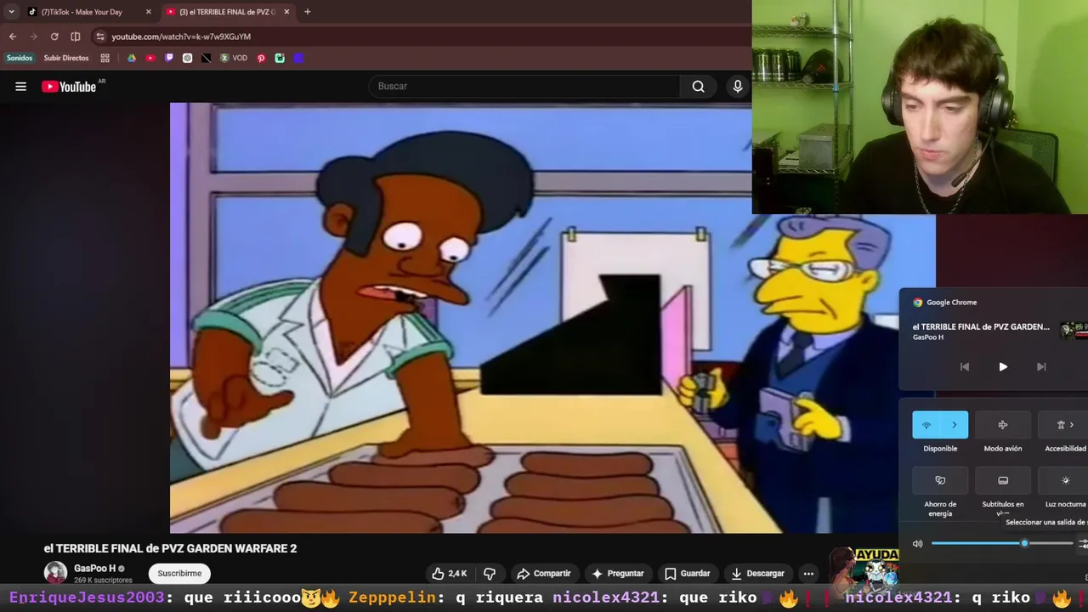The height and width of the screenshot is (612, 1088).
Task: Mute system volume with the speaker icon
Action: [x=917, y=543]
